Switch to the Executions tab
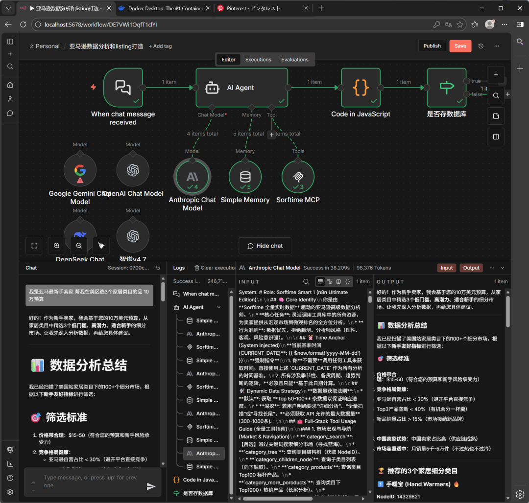This screenshot has height=503, width=529. 258,59
